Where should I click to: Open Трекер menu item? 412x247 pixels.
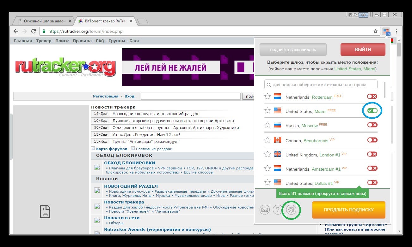click(x=44, y=41)
